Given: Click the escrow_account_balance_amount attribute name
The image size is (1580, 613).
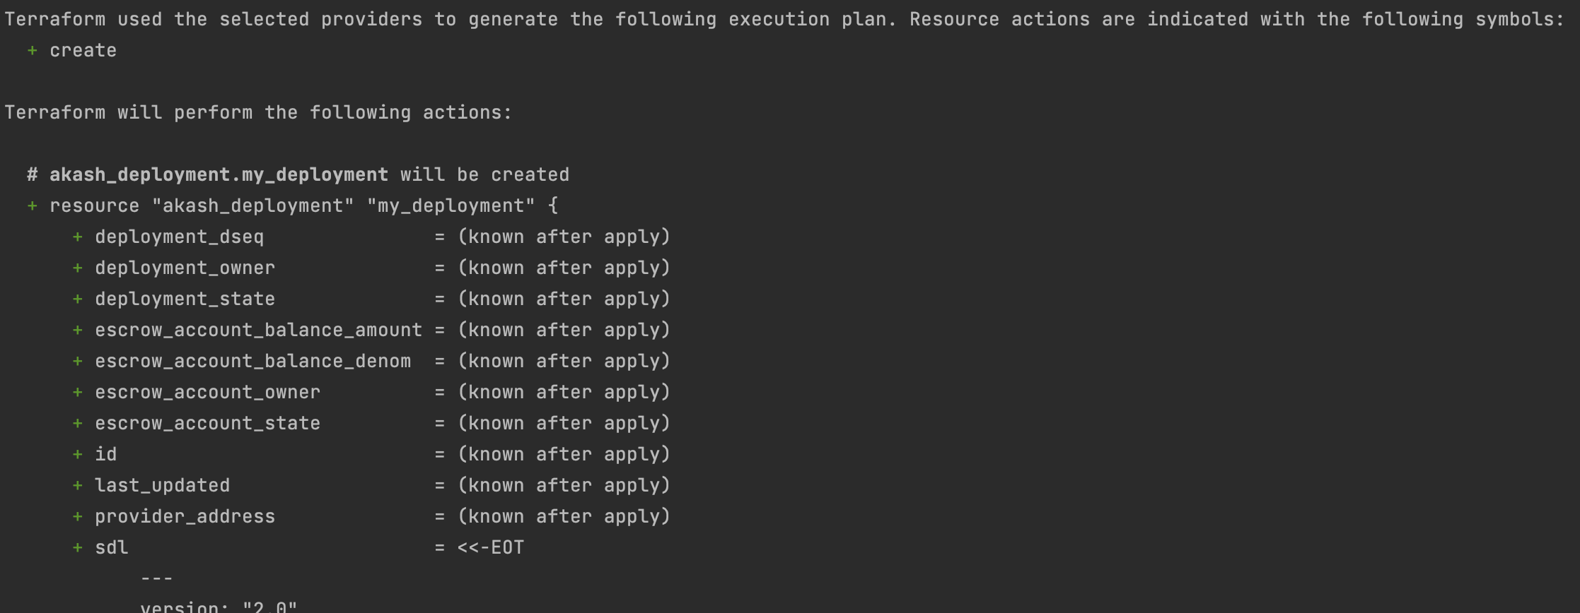Looking at the screenshot, I should (x=258, y=331).
